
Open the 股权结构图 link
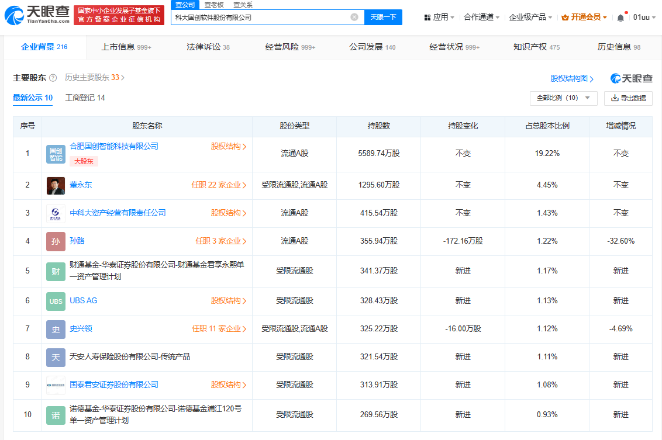click(x=572, y=78)
